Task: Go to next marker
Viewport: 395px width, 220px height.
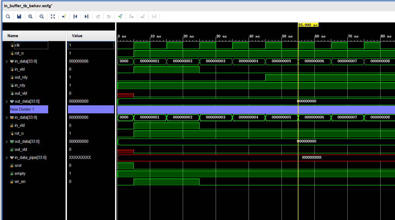Action: click(143, 17)
